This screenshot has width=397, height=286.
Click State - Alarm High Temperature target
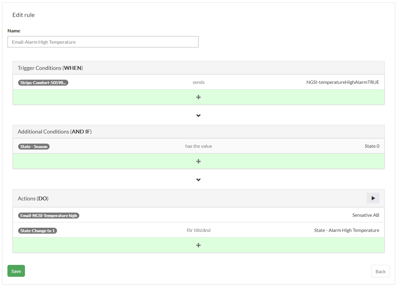coord(347,230)
